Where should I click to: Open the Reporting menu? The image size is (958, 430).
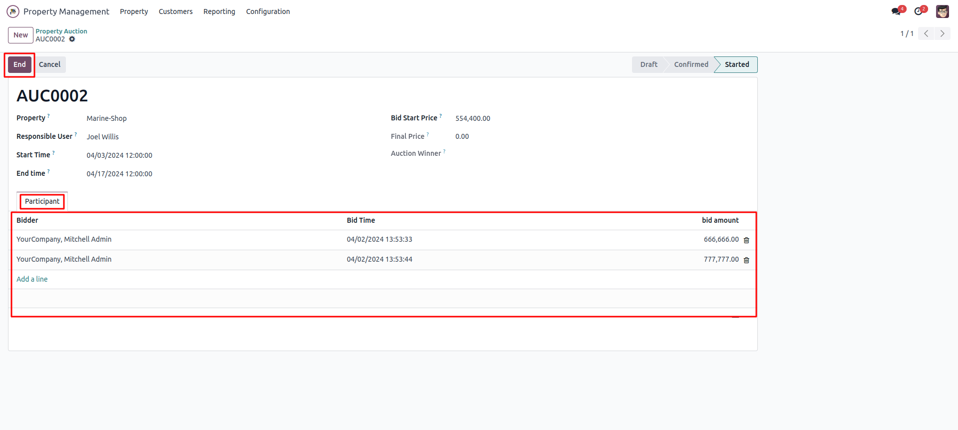click(x=219, y=11)
